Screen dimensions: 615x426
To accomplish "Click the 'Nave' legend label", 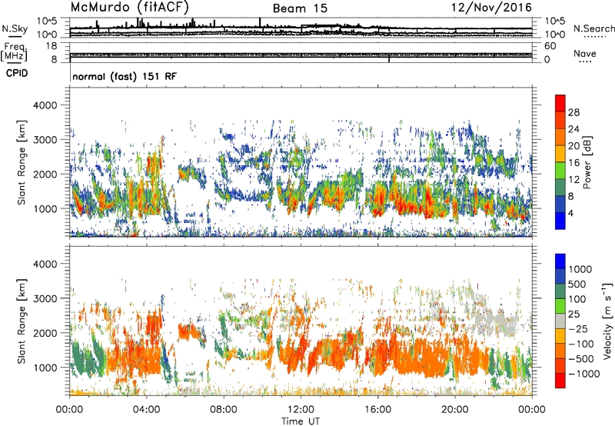I will click(585, 53).
